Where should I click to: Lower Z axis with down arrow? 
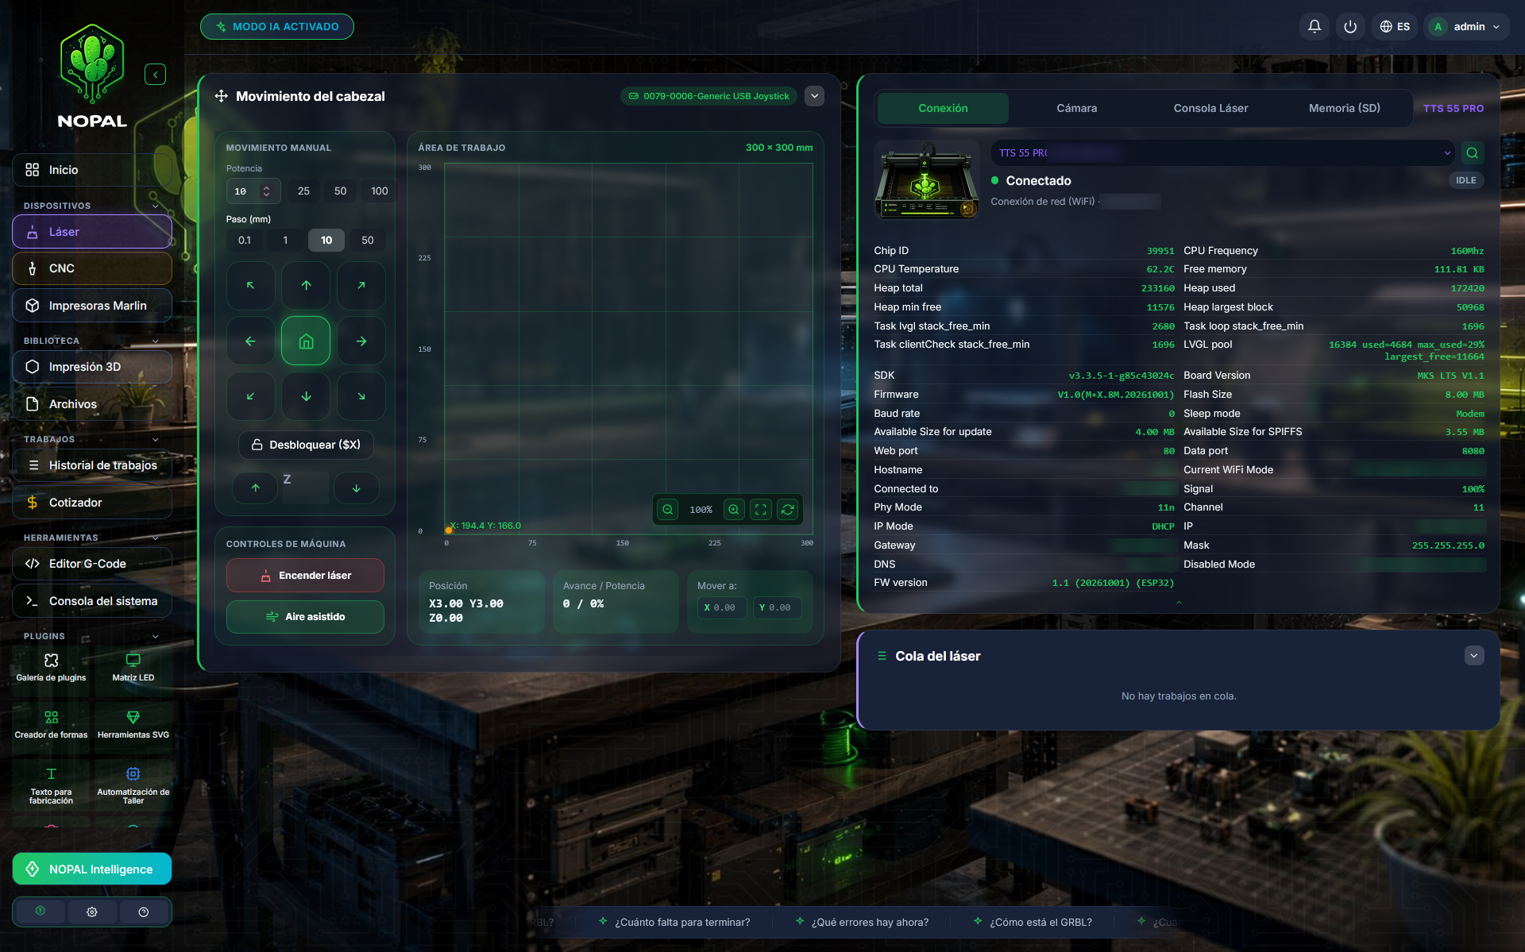[356, 488]
